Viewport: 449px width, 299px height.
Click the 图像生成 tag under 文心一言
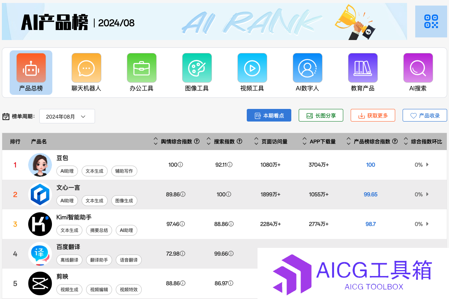pos(124,200)
